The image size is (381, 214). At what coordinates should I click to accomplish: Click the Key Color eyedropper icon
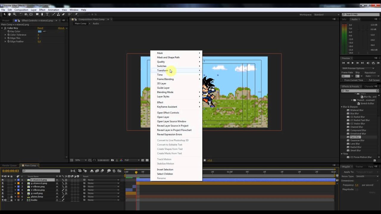pos(45,31)
